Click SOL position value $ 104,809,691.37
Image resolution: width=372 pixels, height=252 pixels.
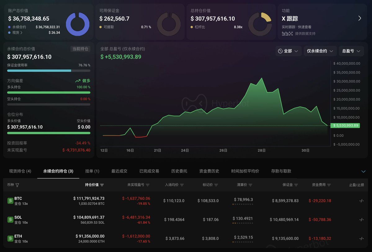coord(89,217)
